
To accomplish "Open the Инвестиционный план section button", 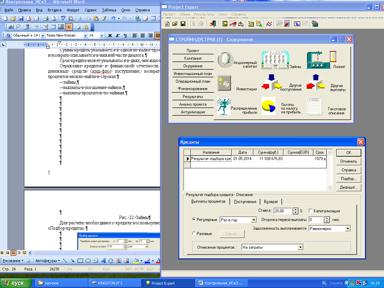I will coord(193,73).
